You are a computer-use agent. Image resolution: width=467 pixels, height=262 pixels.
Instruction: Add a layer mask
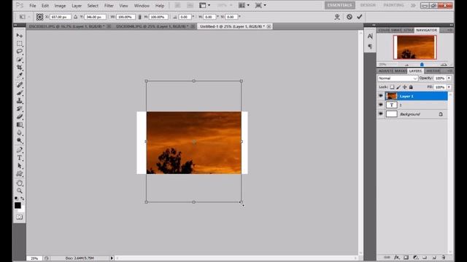tap(406, 257)
